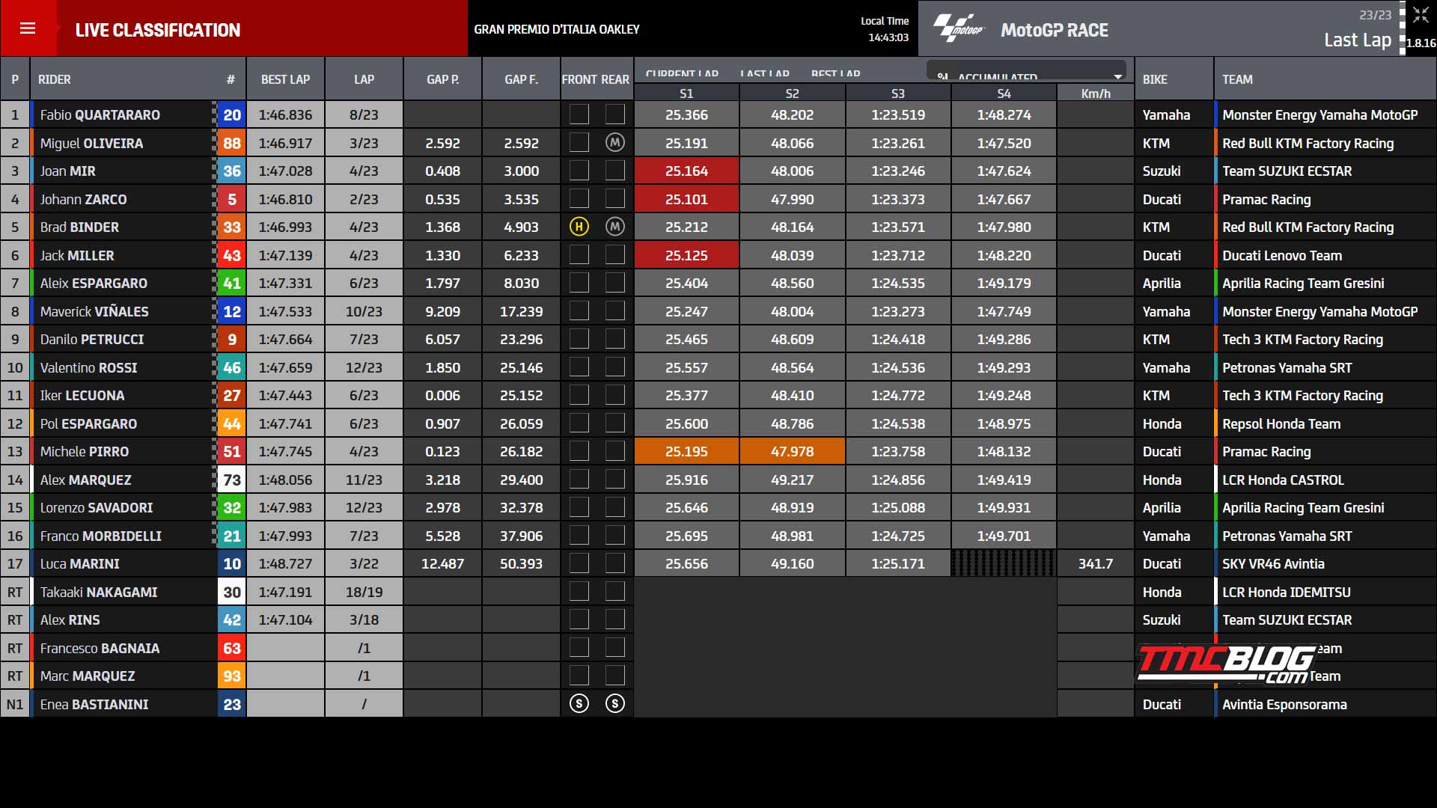
Task: Click the 341.7 speed value
Action: point(1096,564)
